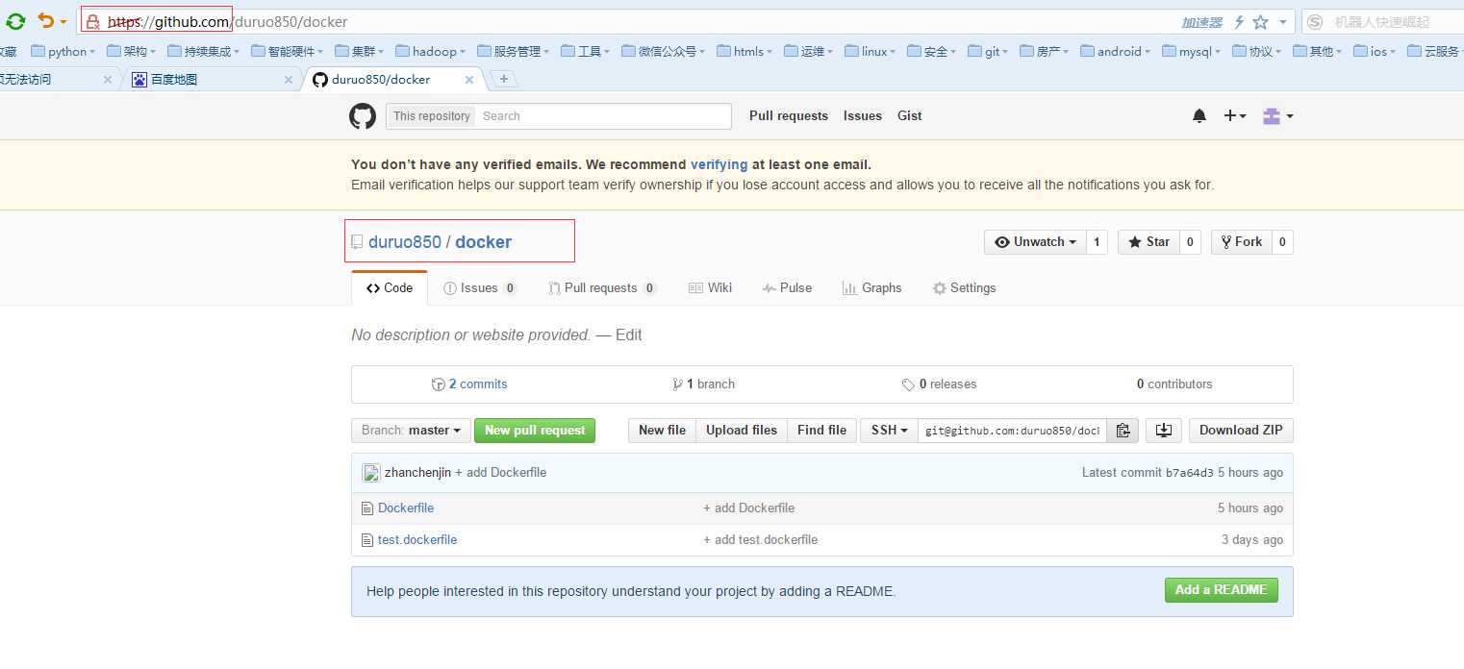Click the 百度地图 paw tab icon

(139, 80)
